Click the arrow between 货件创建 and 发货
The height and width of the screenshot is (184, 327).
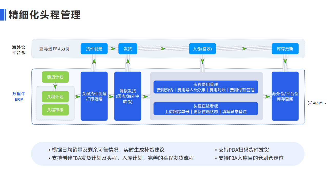click(113, 49)
